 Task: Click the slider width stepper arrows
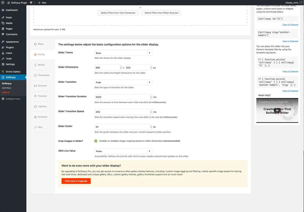click(x=121, y=68)
